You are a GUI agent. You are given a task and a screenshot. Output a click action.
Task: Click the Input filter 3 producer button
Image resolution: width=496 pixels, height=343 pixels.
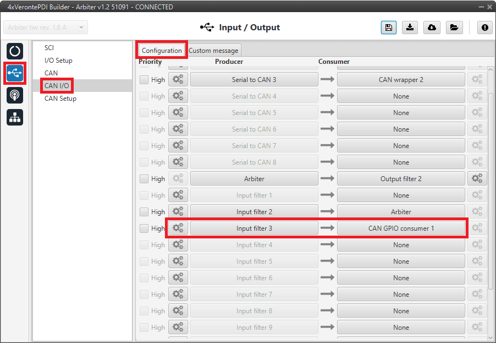click(254, 228)
